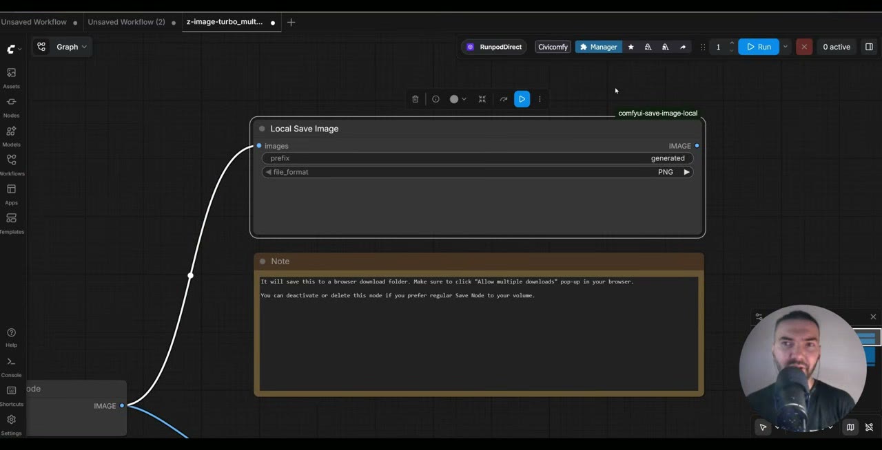Switch file_format to previous value with left arrow

(268, 172)
